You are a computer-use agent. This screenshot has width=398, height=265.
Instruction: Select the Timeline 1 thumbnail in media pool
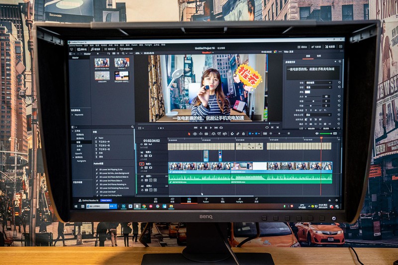(122, 64)
